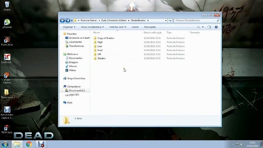Go forward with the Explorer forward arrow
This screenshot has height=148, width=263.
pos(68,21)
